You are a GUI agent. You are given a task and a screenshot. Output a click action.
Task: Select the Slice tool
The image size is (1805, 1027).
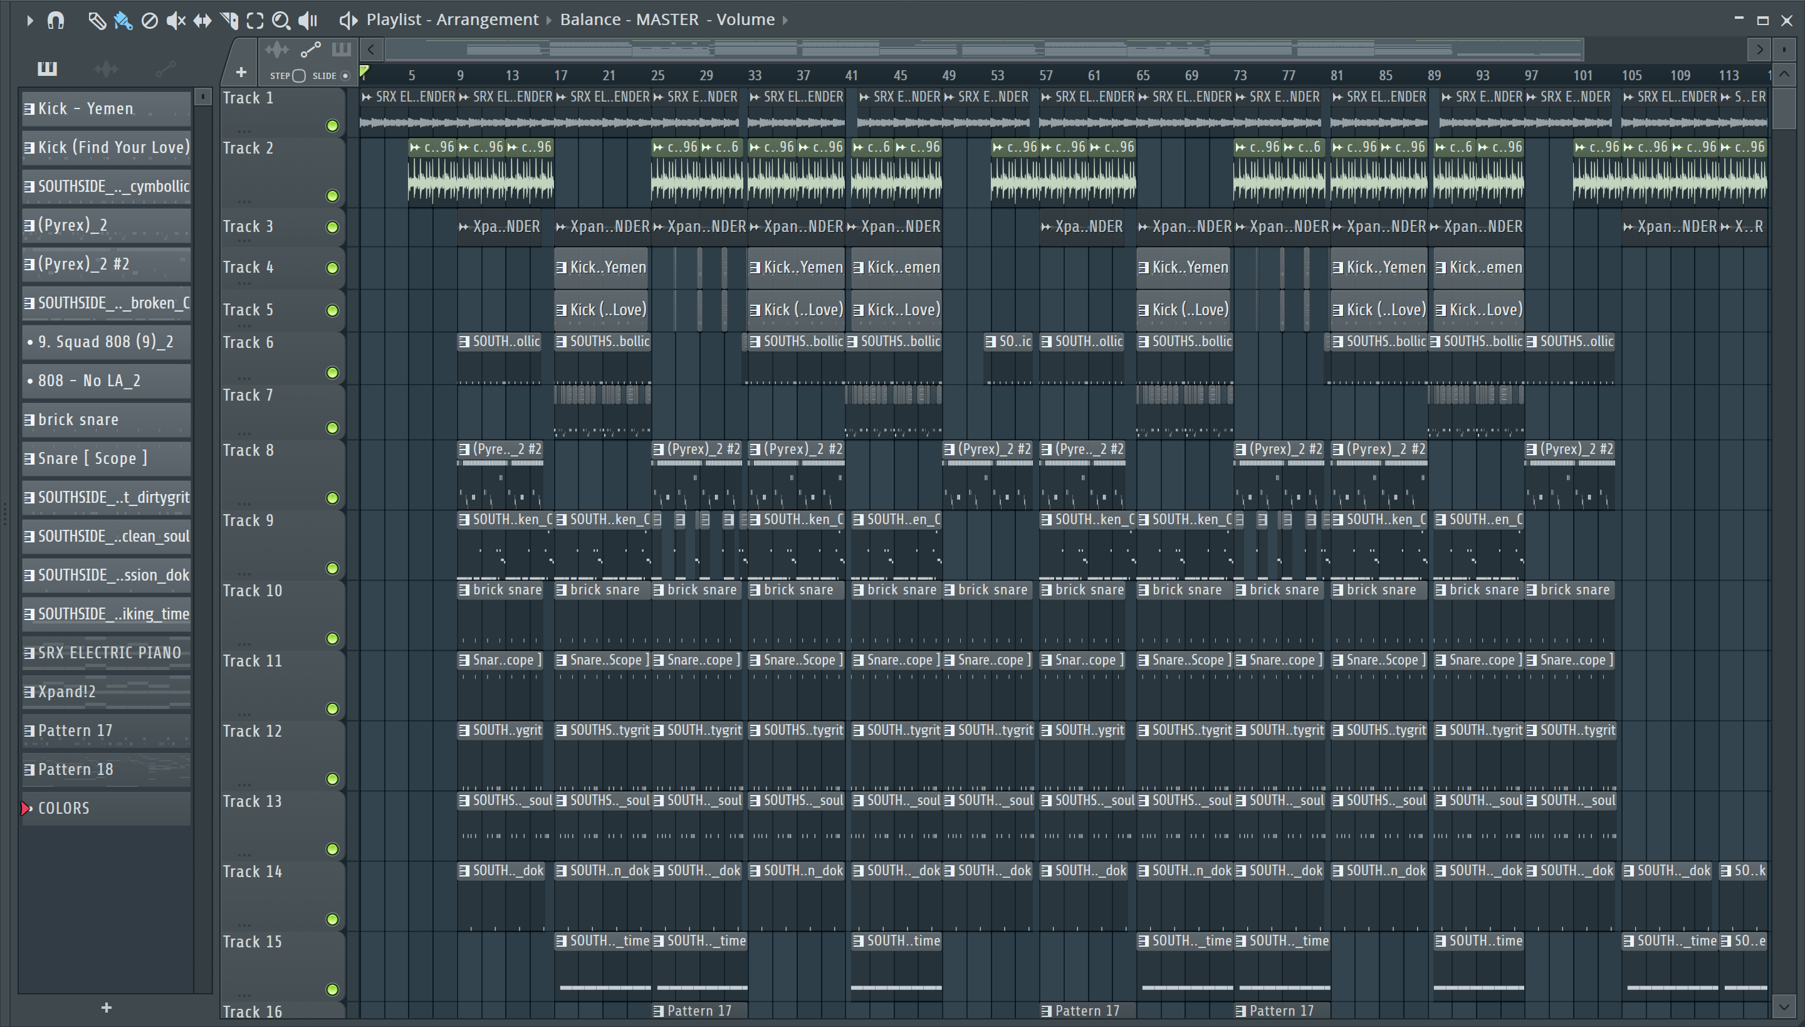229,21
